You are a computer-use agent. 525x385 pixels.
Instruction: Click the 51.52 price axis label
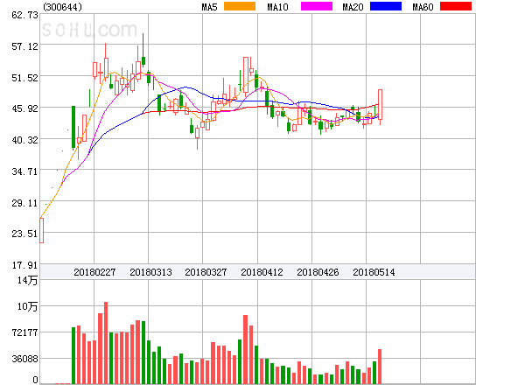24,78
